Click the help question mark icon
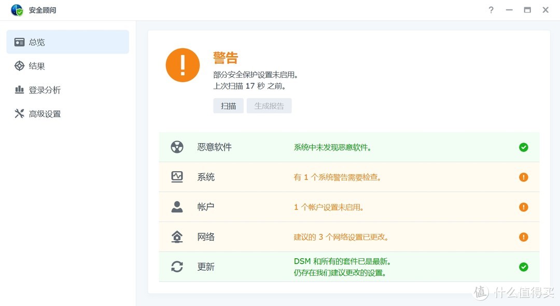 coord(491,10)
